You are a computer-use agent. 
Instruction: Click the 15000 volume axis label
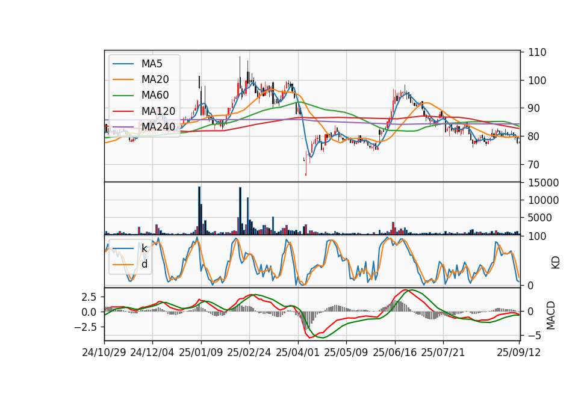tap(544, 183)
